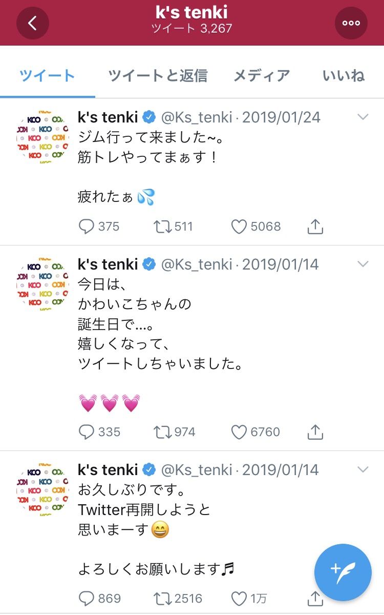Open @Ks_tenki handle on the gym tweet

(x=197, y=117)
